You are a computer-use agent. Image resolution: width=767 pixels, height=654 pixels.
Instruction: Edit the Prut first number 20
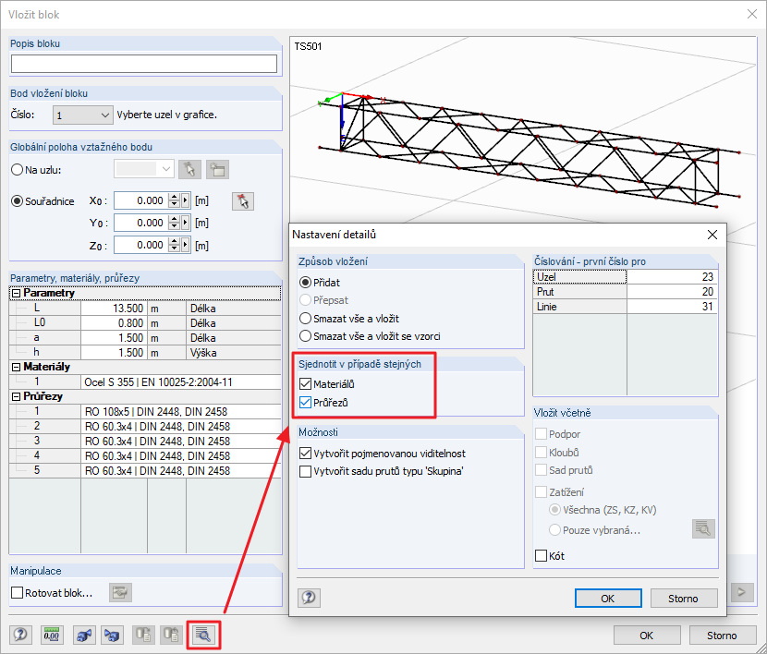(x=672, y=291)
